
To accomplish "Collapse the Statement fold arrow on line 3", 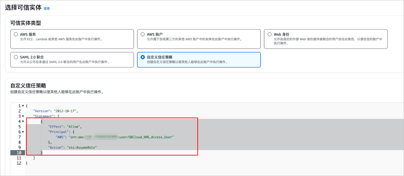I will tap(23, 116).
